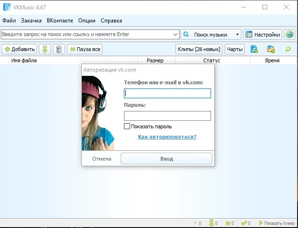
Task: Click the paused downloads status icon
Action: (x=228, y=223)
